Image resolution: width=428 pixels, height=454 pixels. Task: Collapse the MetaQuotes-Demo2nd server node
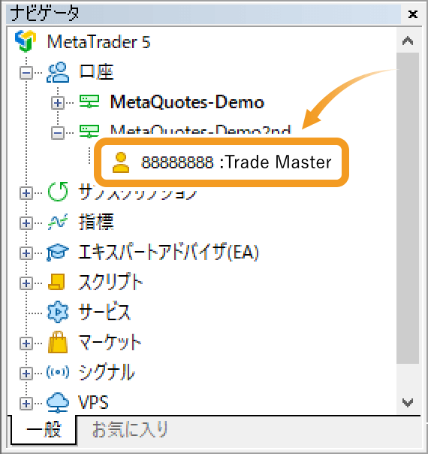[58, 133]
